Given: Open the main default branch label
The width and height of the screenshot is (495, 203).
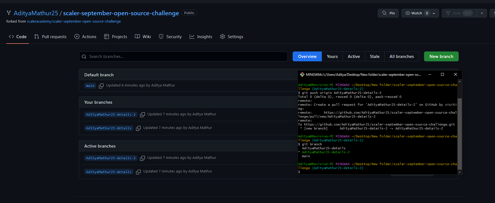Looking at the screenshot, I should click(90, 86).
